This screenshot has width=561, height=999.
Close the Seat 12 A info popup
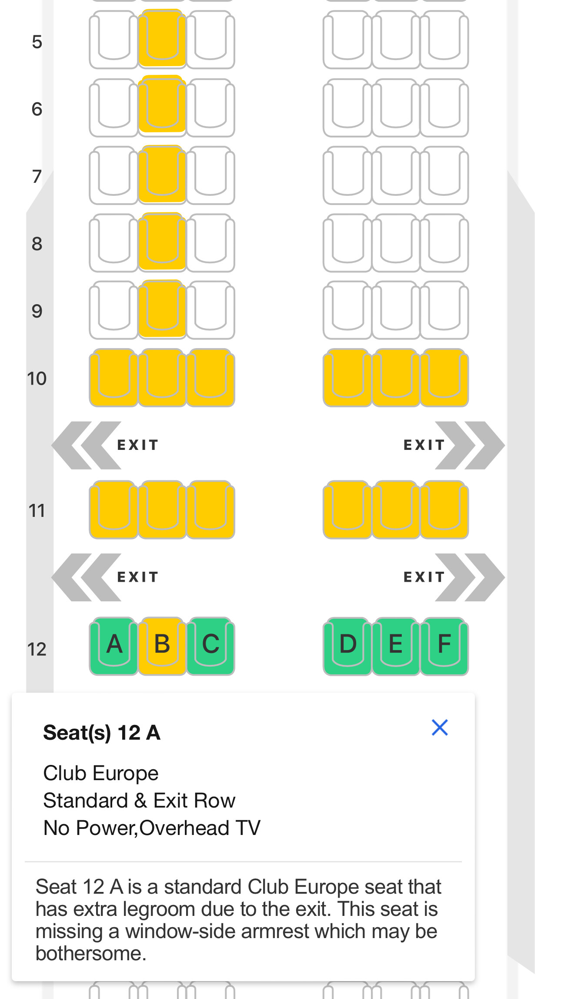[x=440, y=727]
